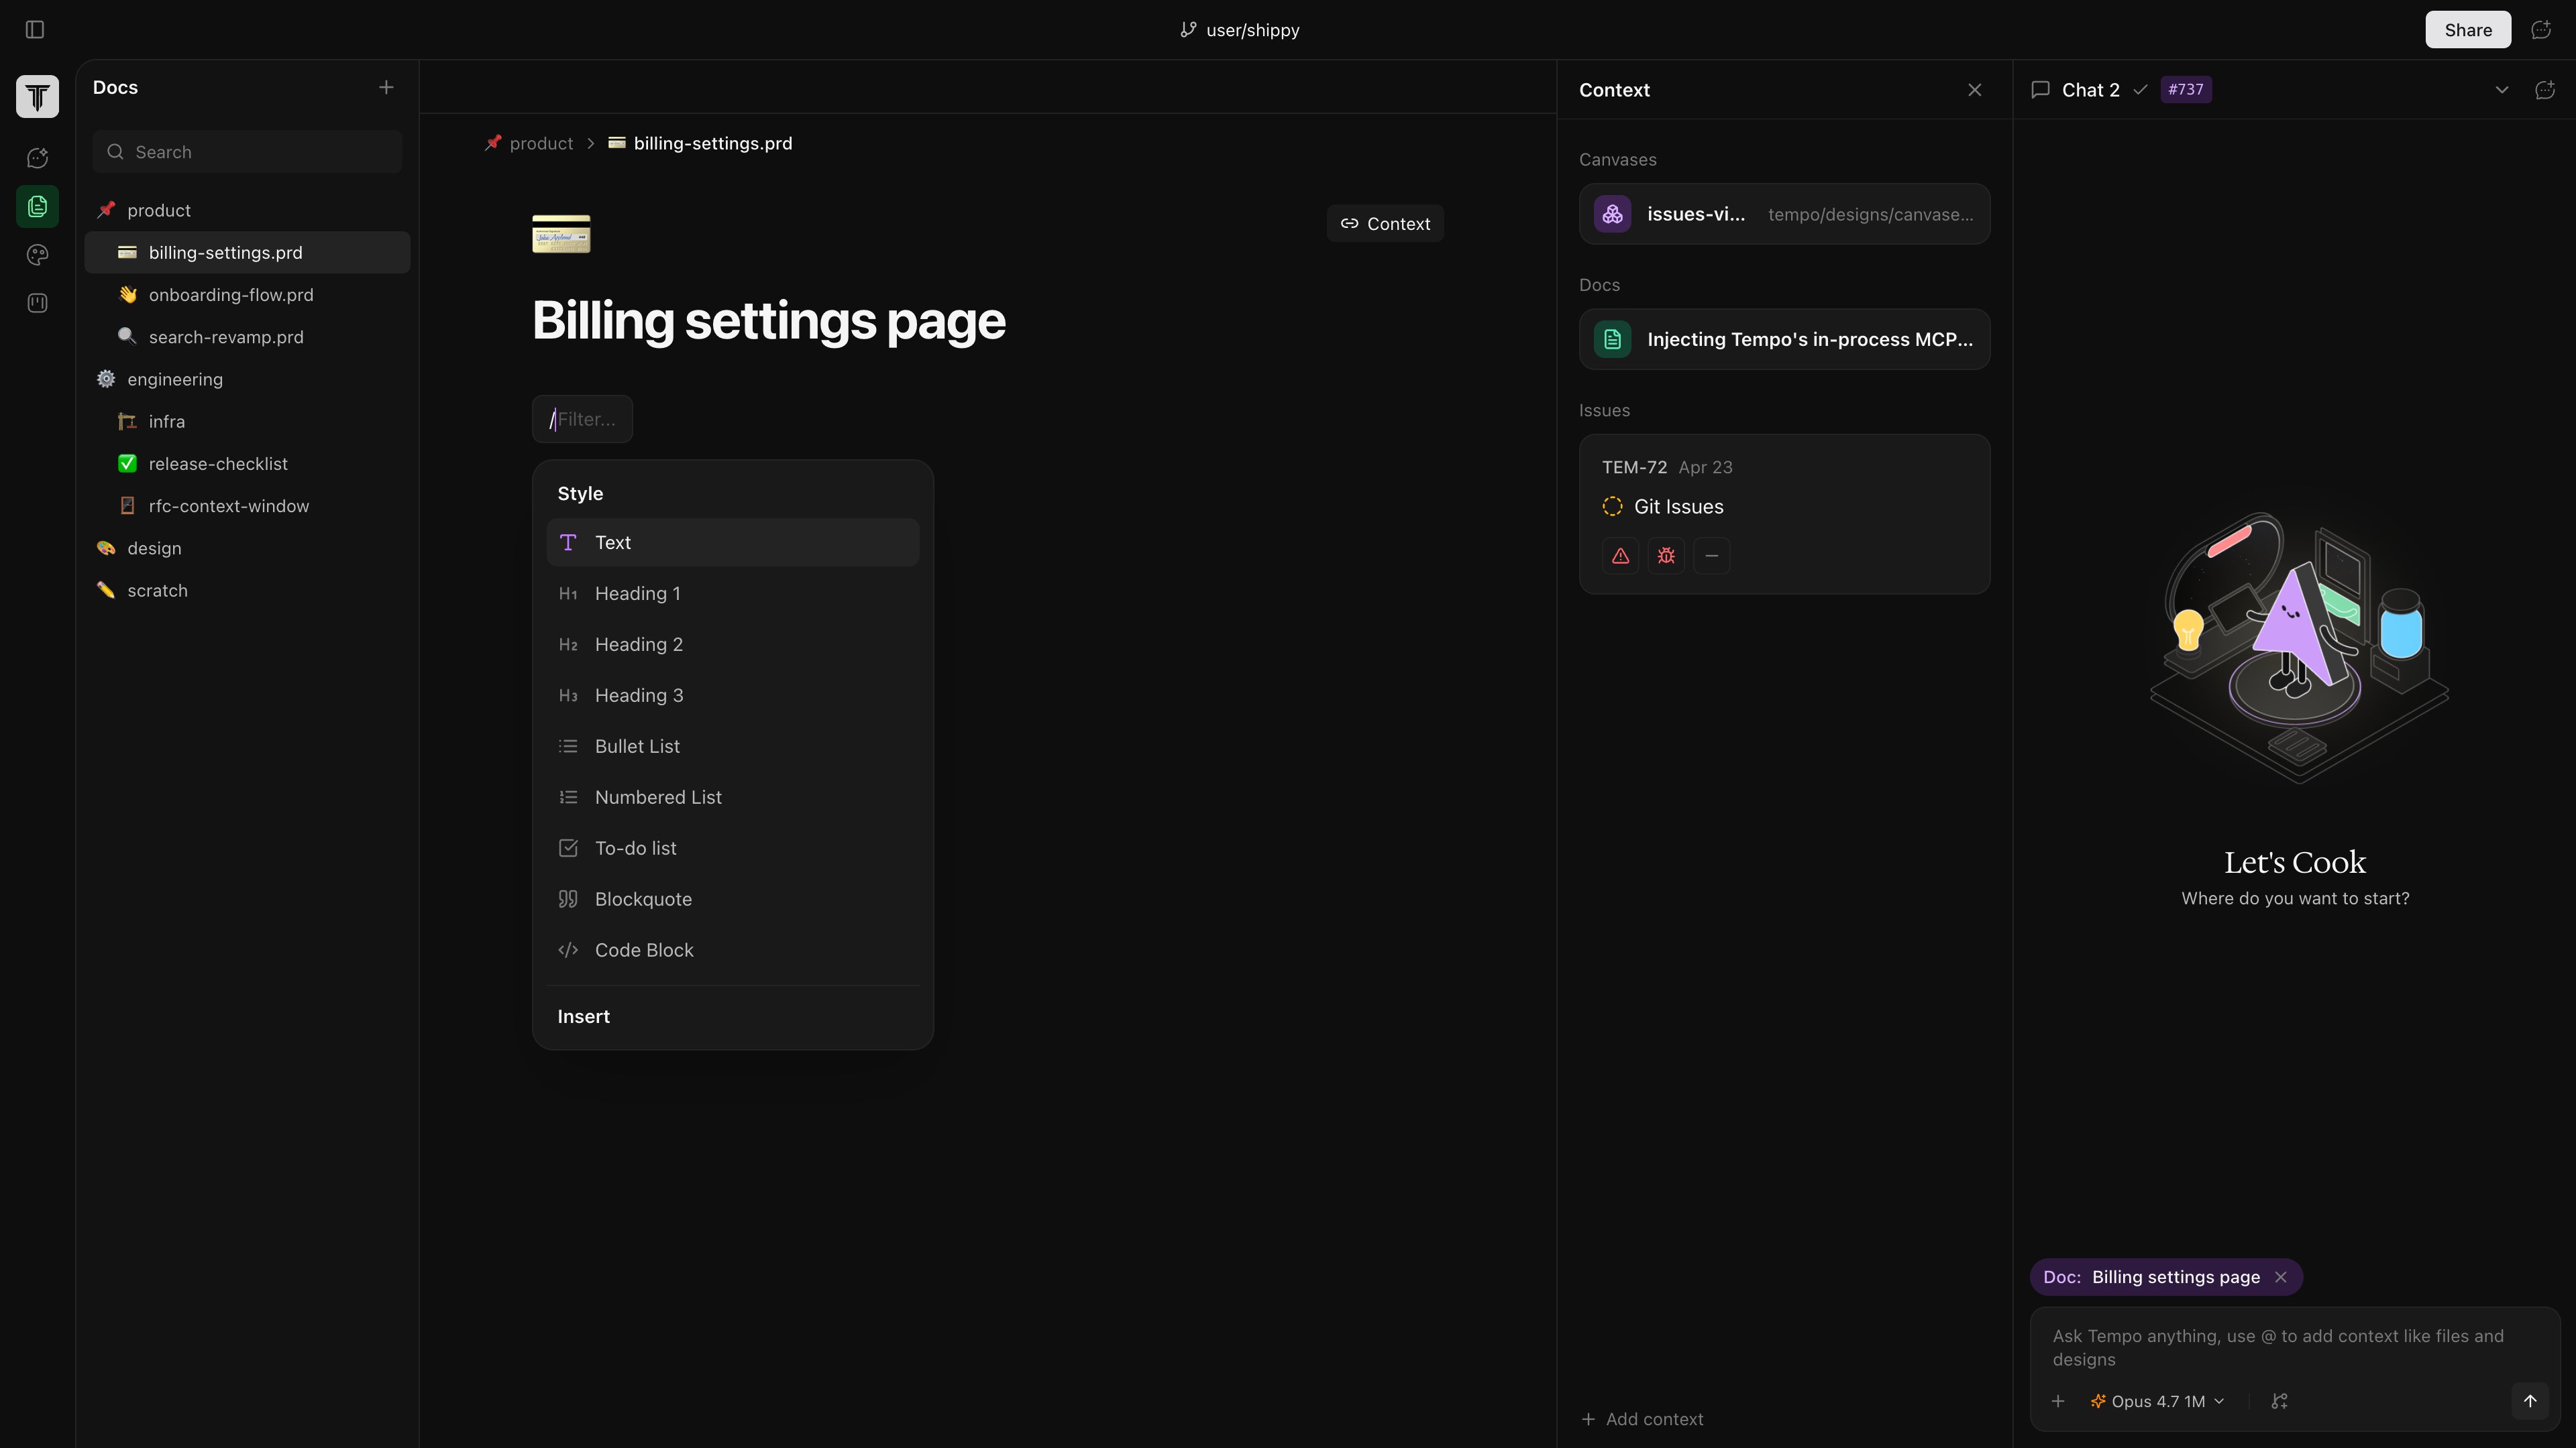Select the Docs icon in the left rail
The image size is (2576, 1448).
coord(38,207)
